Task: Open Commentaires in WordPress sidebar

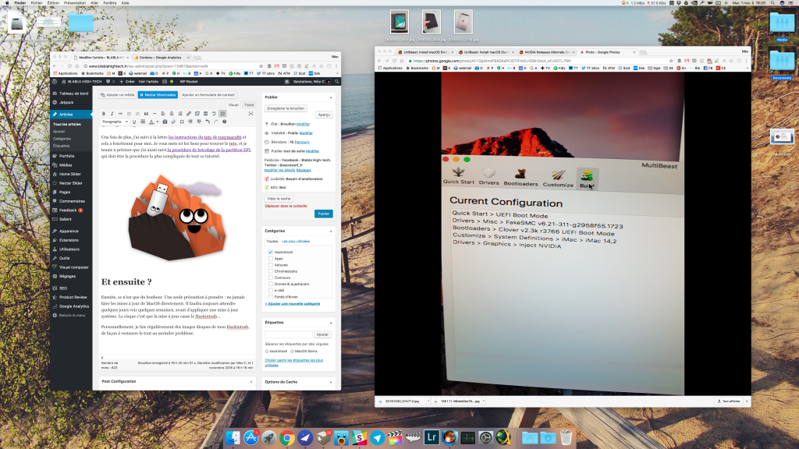Action: pos(72,201)
